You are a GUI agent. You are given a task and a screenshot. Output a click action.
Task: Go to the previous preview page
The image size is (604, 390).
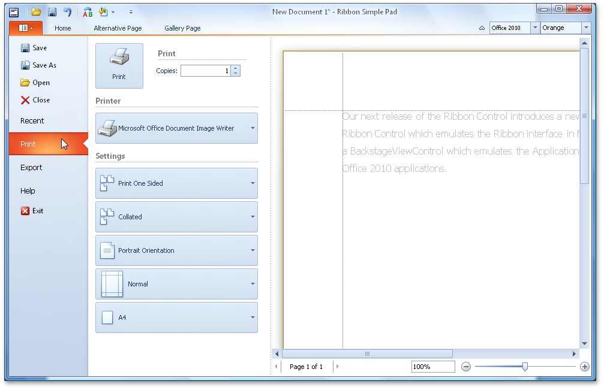(276, 367)
